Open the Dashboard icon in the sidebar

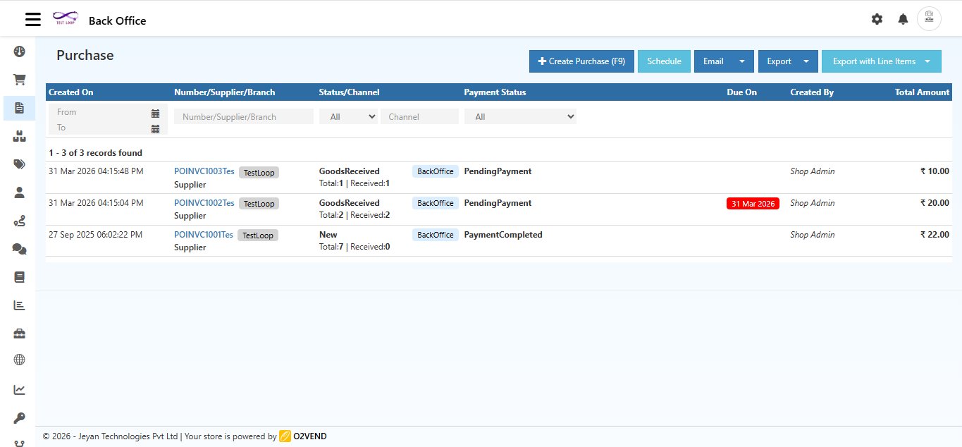[x=19, y=51]
